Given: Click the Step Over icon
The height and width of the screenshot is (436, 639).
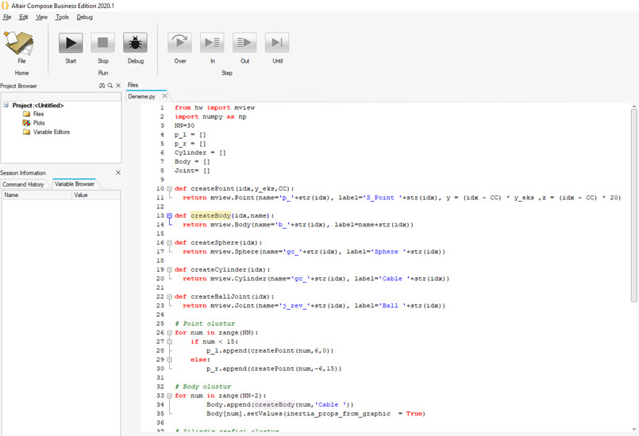Looking at the screenshot, I should coord(180,44).
